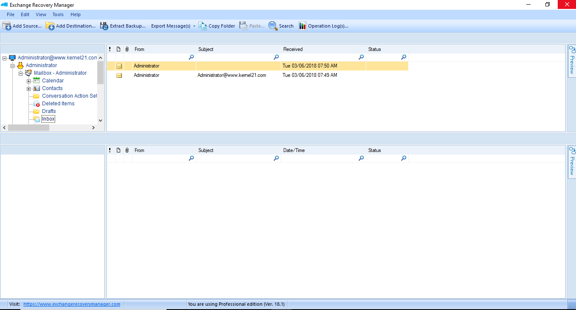This screenshot has width=576, height=310.
Task: Click the Export Message(s) button
Action: pyautogui.click(x=171, y=26)
